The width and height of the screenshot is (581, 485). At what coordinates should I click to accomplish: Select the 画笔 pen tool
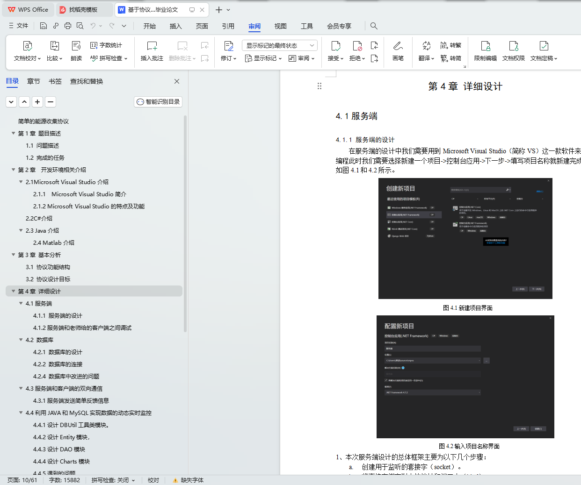398,51
